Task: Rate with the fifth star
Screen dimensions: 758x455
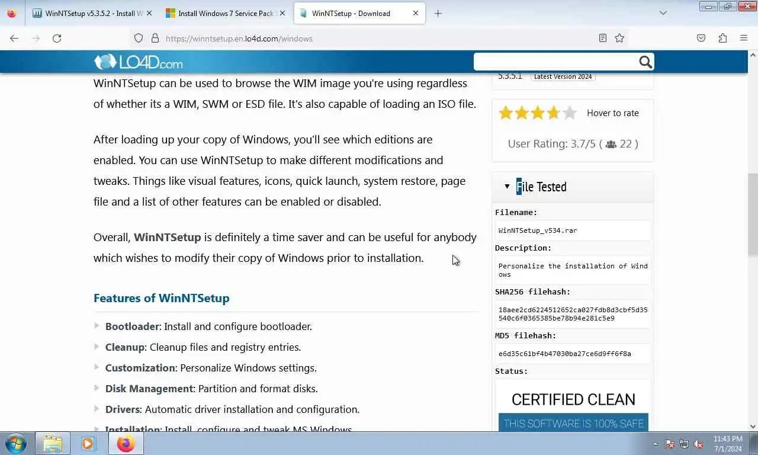Action: [569, 113]
